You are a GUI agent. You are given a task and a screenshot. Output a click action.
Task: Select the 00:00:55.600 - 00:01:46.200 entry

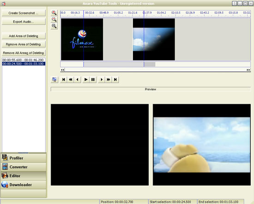coord(24,60)
